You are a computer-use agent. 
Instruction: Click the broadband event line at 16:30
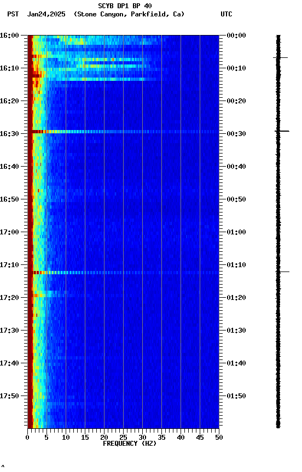point(123,132)
